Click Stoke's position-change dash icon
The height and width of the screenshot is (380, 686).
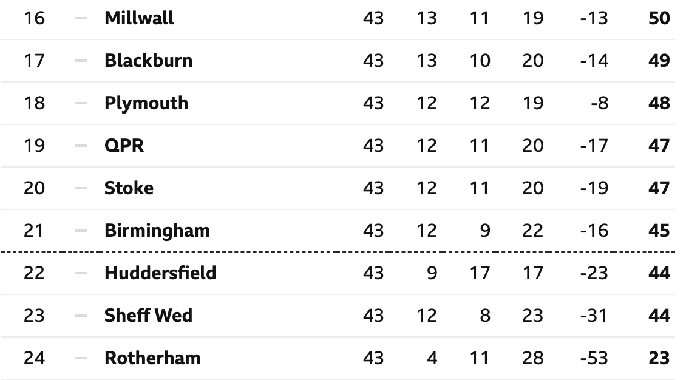click(x=81, y=188)
